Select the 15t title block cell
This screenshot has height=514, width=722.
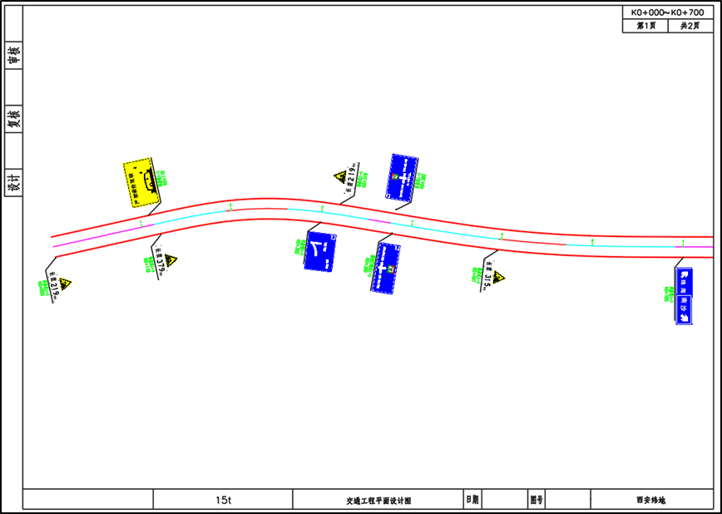[x=223, y=500]
